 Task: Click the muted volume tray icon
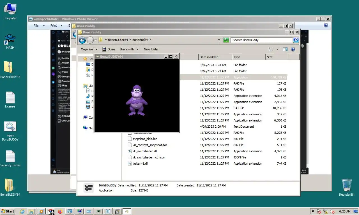point(332,211)
